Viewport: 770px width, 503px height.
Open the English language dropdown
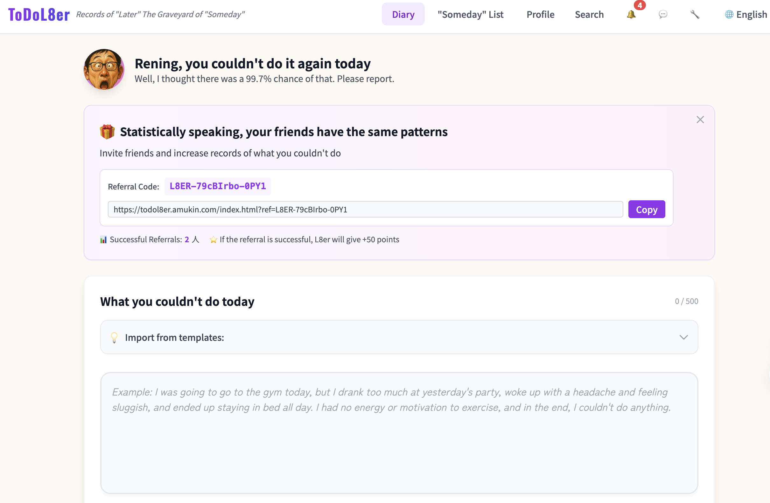point(745,14)
